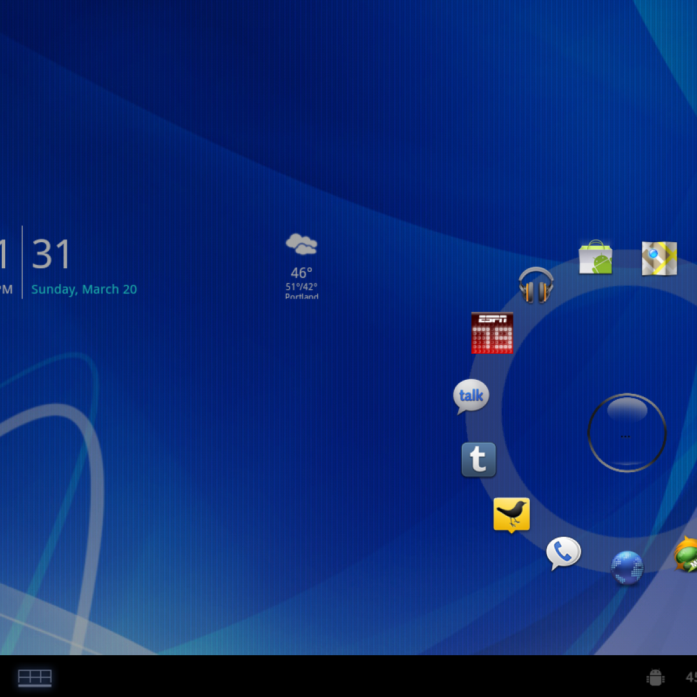The height and width of the screenshot is (697, 697).
Task: Open the Music headphones app
Action: 536,285
